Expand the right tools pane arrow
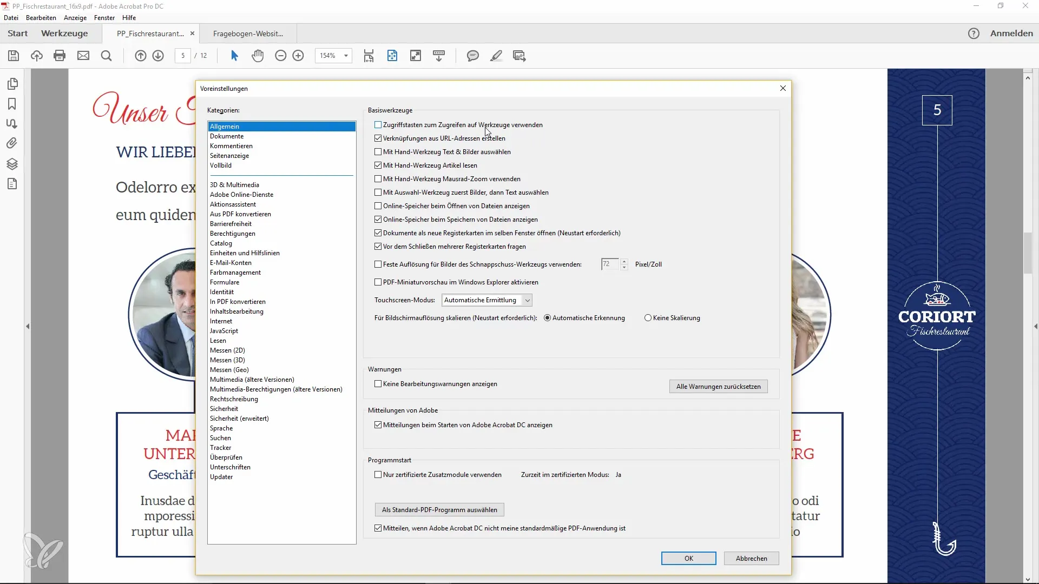 [1036, 327]
